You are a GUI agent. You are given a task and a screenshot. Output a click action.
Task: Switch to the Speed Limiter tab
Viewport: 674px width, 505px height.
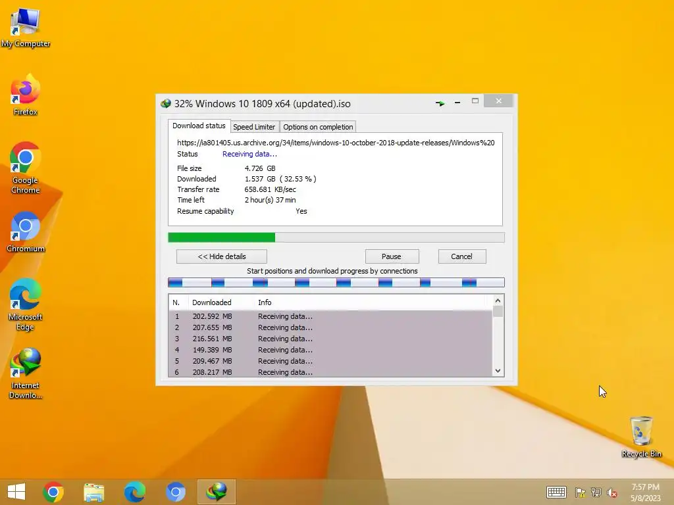tap(254, 127)
